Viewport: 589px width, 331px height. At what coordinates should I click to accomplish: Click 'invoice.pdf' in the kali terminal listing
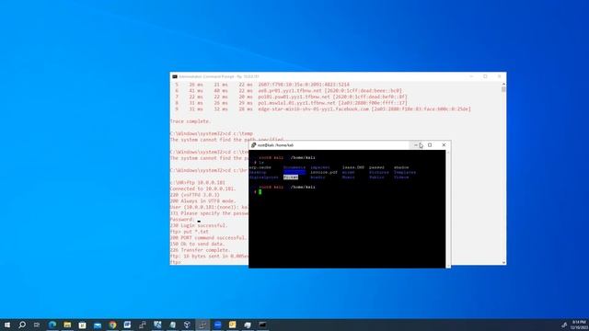324,172
